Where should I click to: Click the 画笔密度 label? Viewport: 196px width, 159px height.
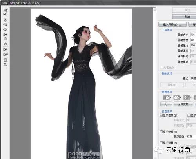pyautogui.click(x=183, y=40)
